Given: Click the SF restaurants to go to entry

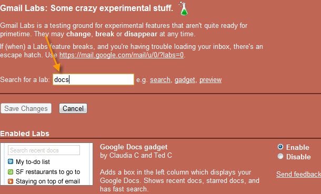Looking at the screenshot, I should point(48,172).
